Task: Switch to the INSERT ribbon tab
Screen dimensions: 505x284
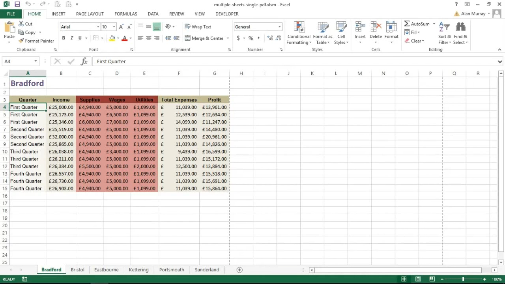Action: 58,14
